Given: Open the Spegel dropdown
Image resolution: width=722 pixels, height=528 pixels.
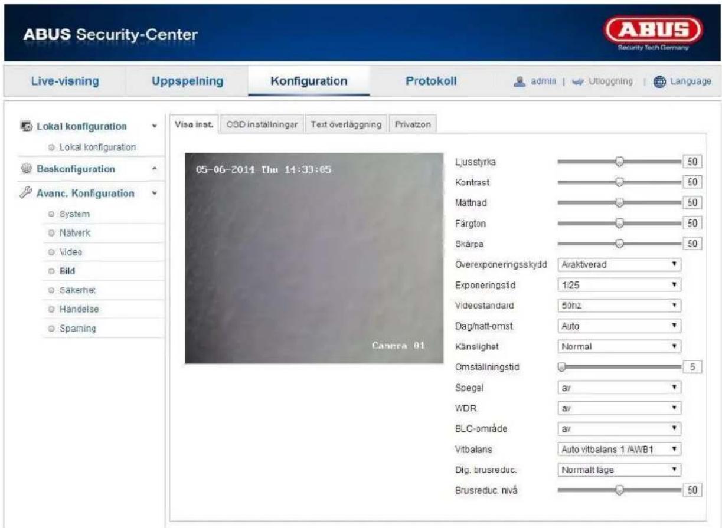Looking at the screenshot, I should tap(619, 388).
